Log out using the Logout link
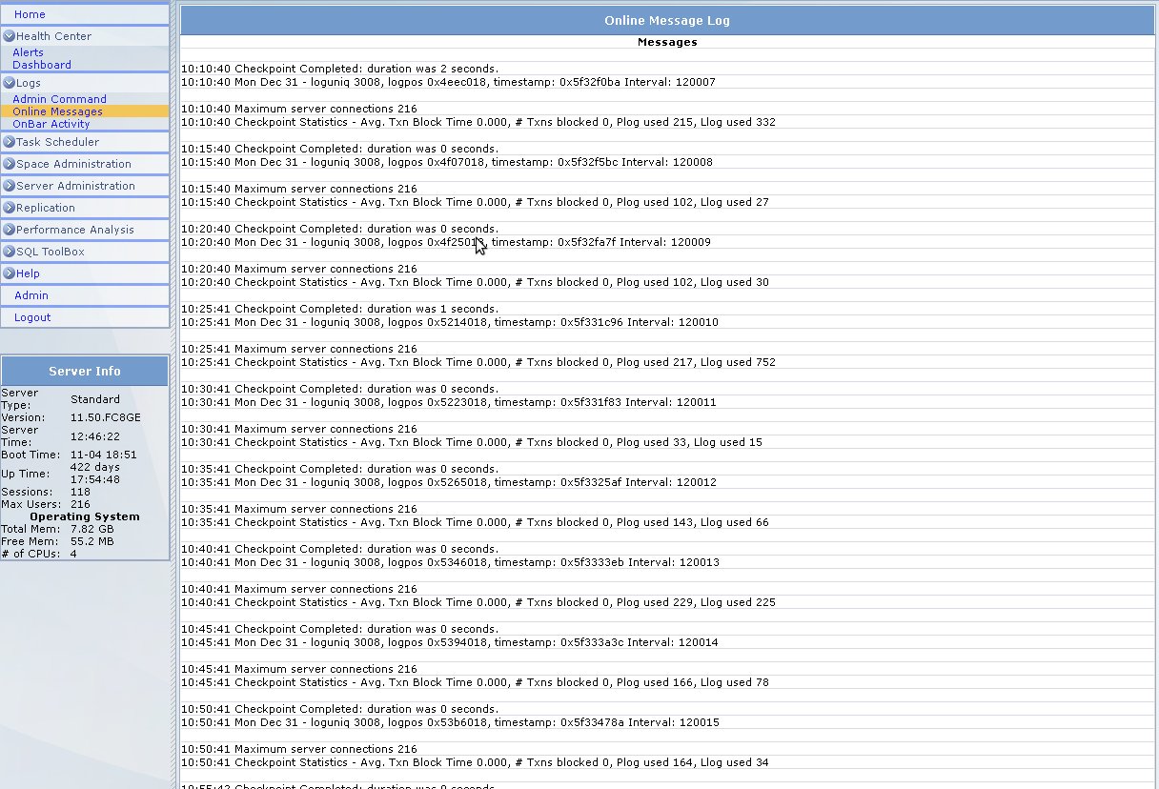 (32, 317)
